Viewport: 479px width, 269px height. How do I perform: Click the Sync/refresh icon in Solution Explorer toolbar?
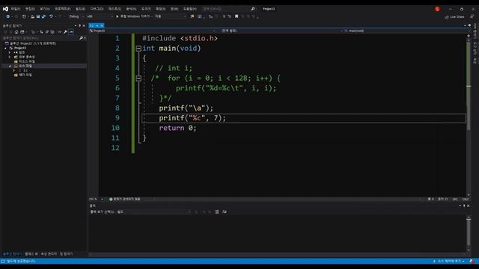point(41,31)
